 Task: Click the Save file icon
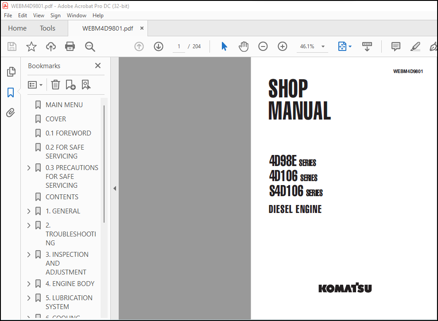coord(12,46)
